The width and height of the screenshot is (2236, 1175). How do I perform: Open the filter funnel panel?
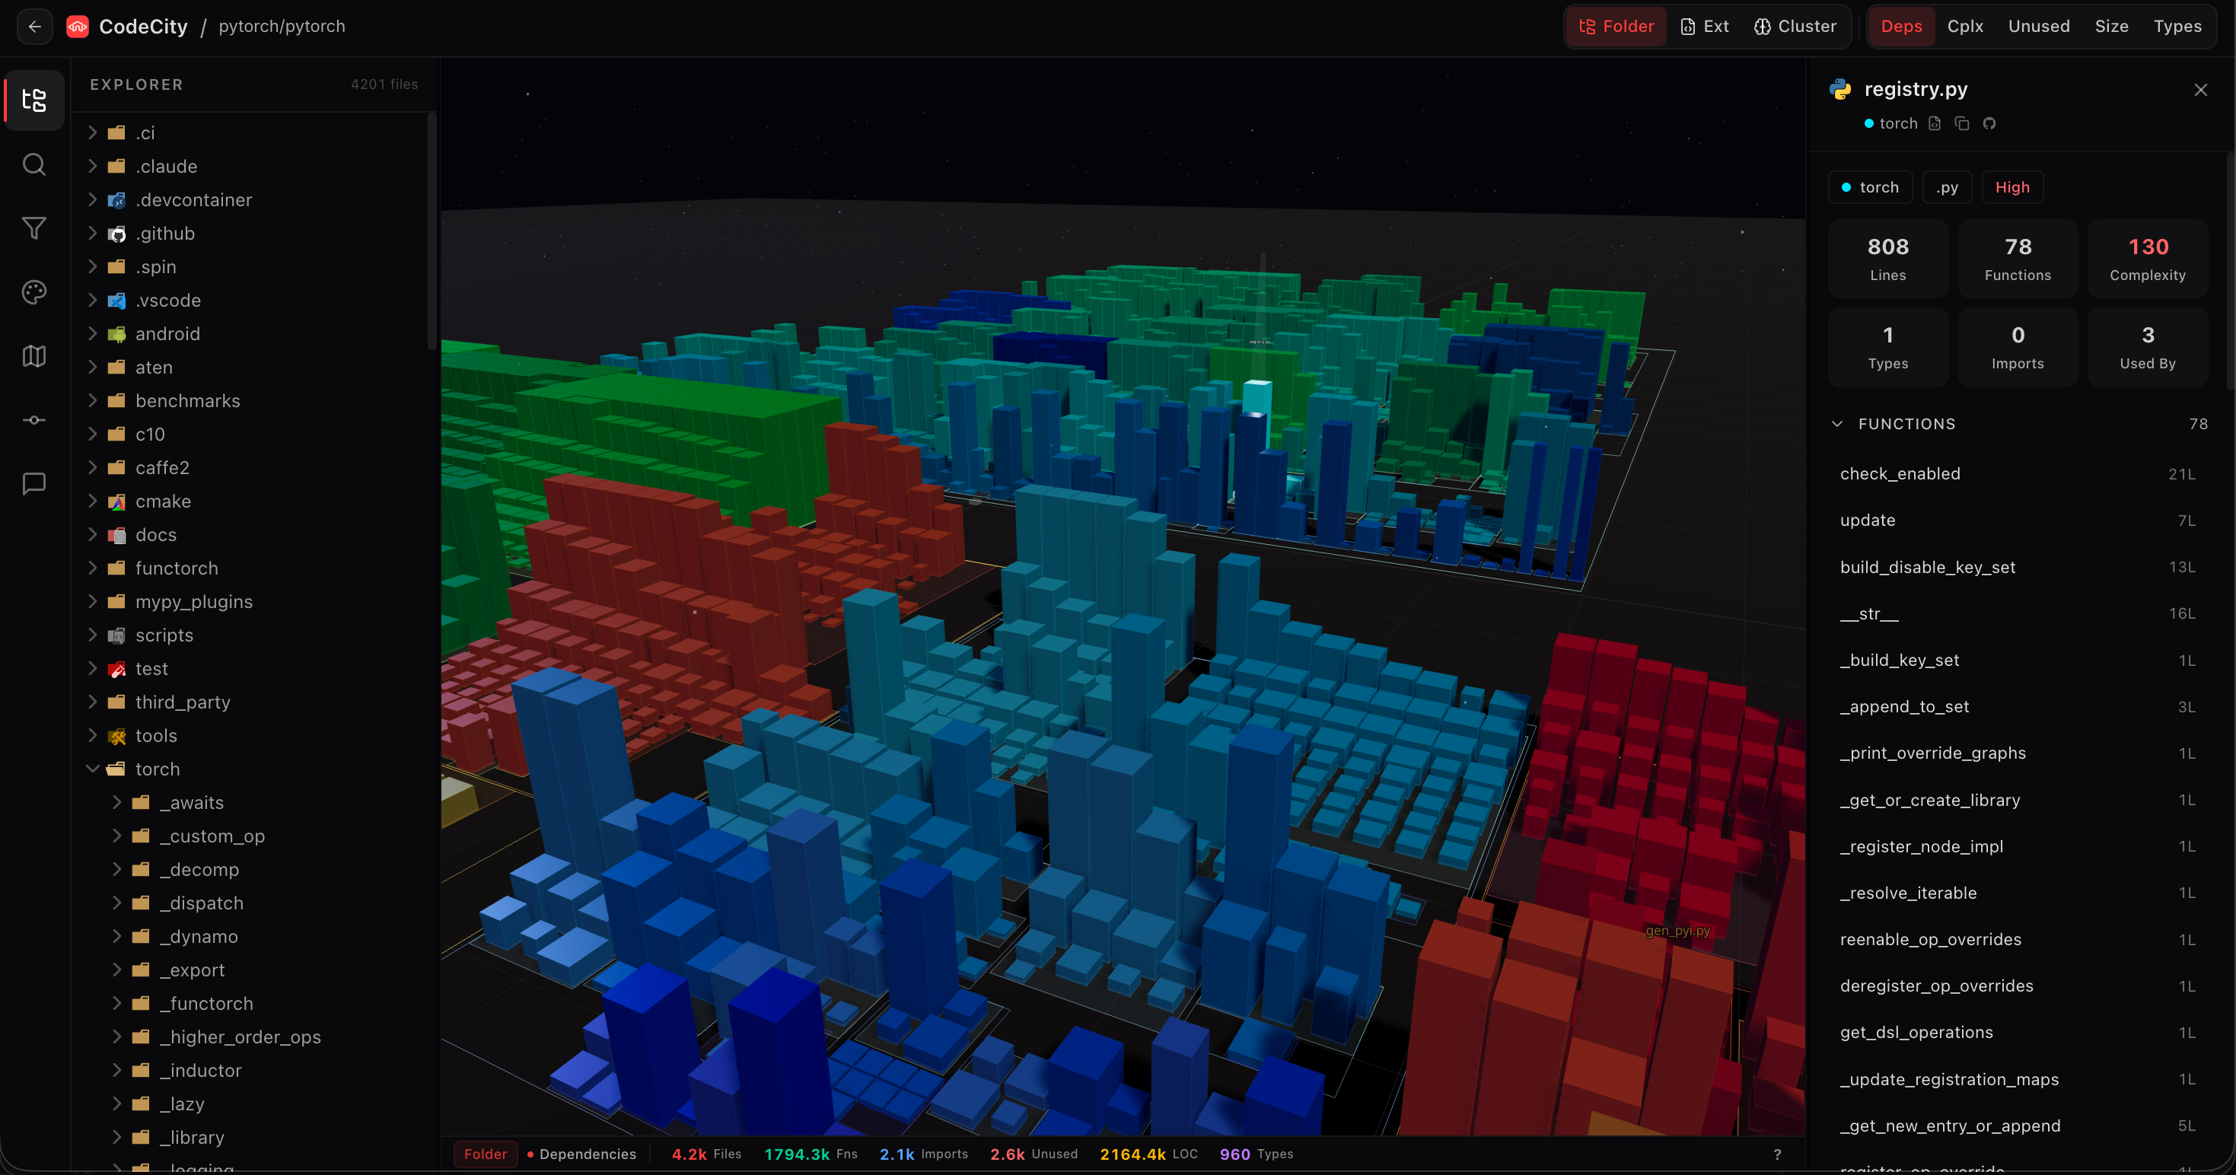tap(33, 228)
